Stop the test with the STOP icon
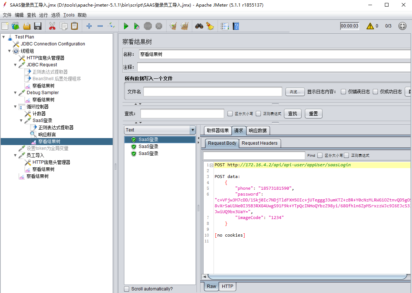This screenshot has height=293, width=412. 148,26
